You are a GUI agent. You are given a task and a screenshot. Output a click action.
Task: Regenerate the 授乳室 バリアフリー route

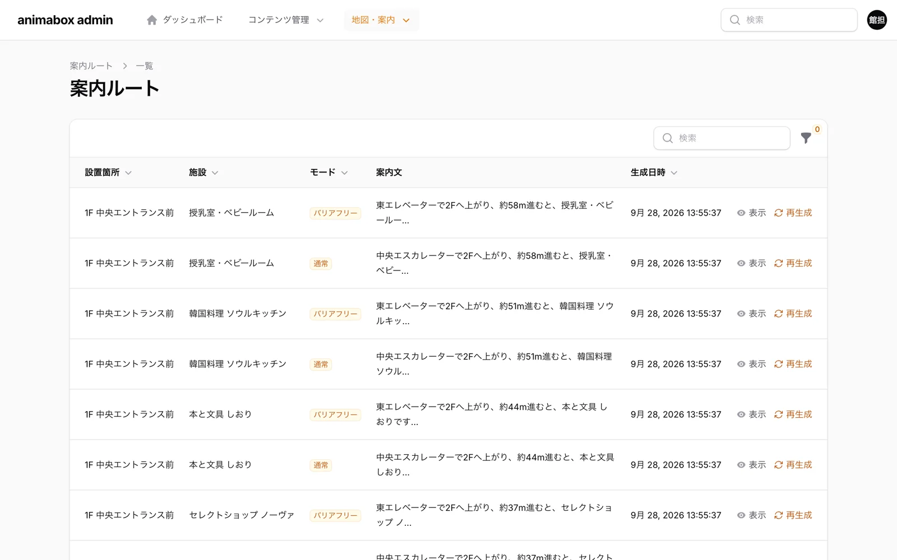pos(793,213)
